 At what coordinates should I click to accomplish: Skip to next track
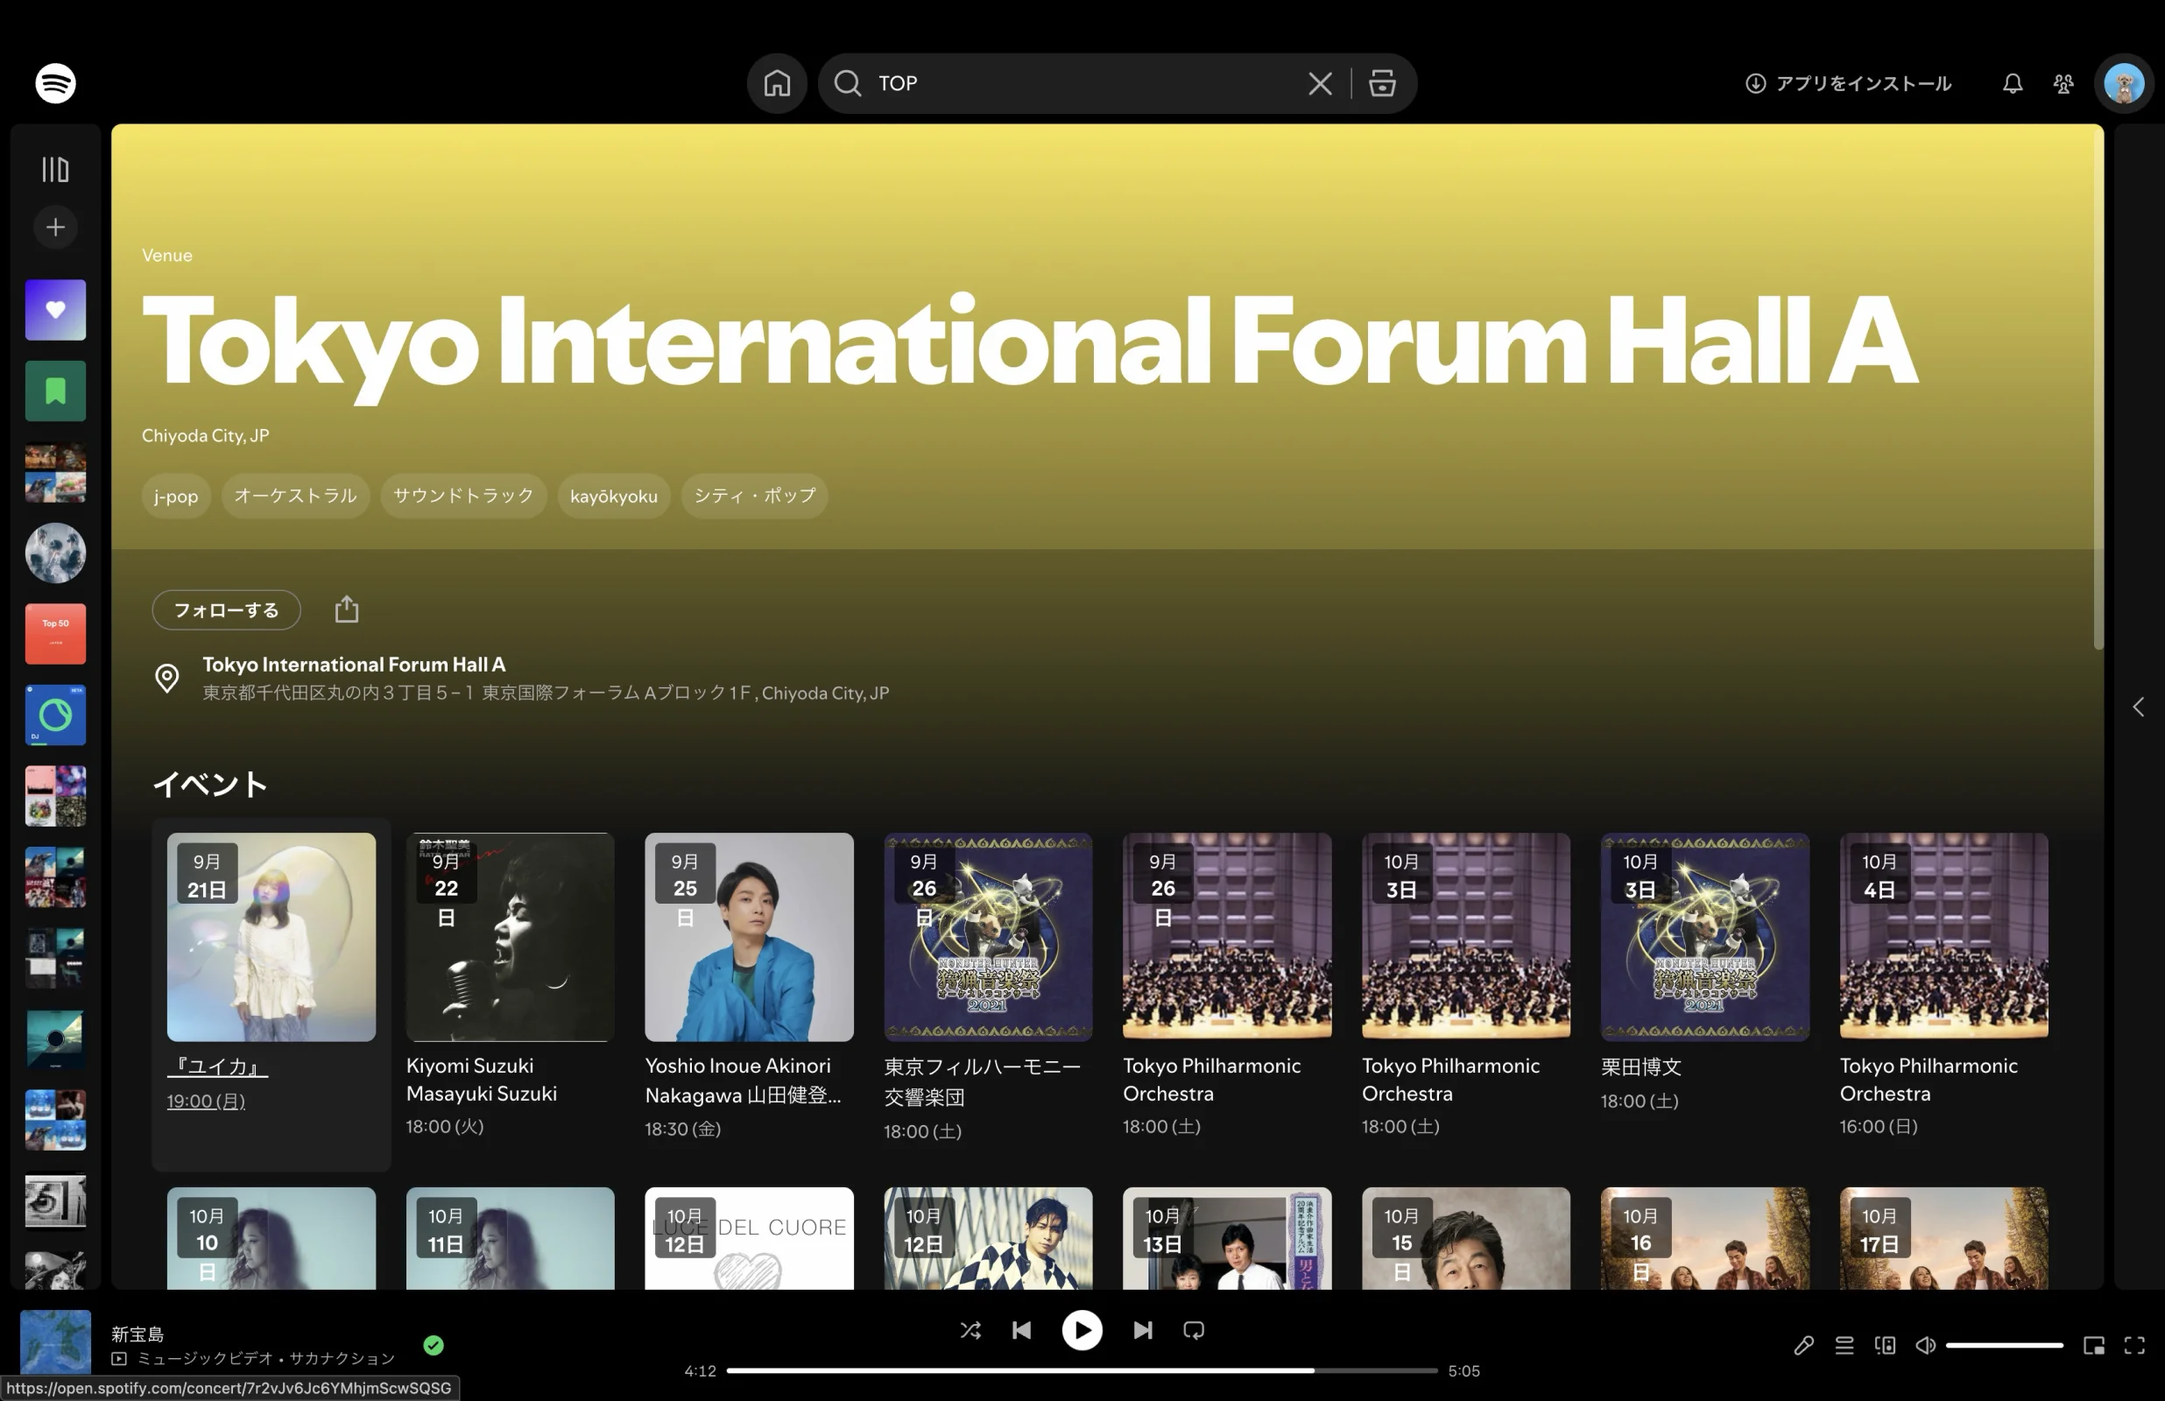[1143, 1331]
